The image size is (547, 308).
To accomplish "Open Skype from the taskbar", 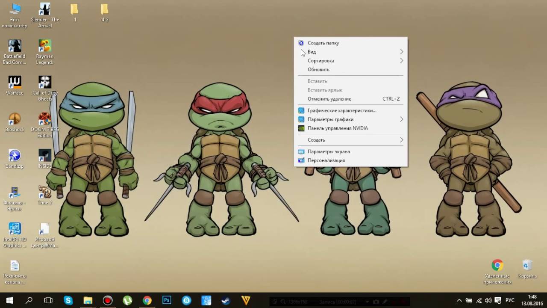I will [x=68, y=301].
